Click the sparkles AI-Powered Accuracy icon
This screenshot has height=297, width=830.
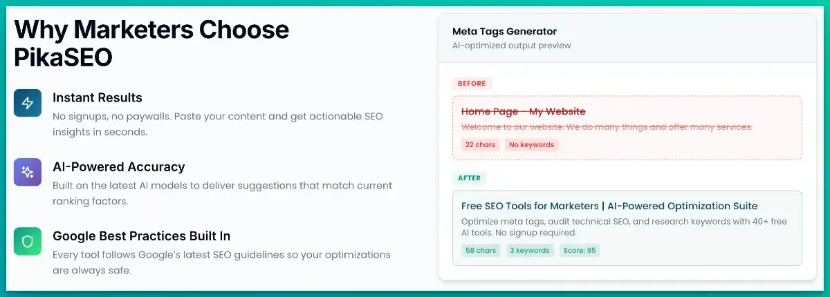[x=28, y=172]
